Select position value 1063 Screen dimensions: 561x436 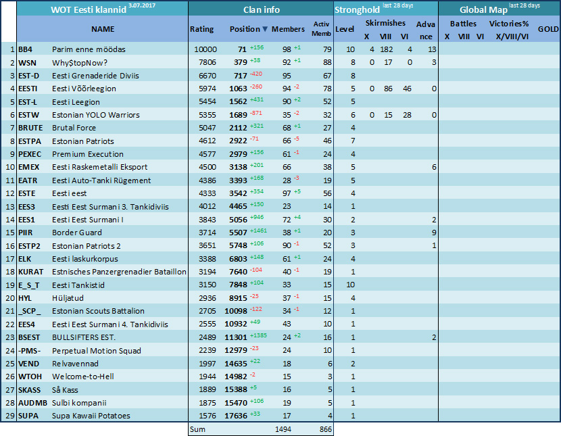[x=239, y=89]
